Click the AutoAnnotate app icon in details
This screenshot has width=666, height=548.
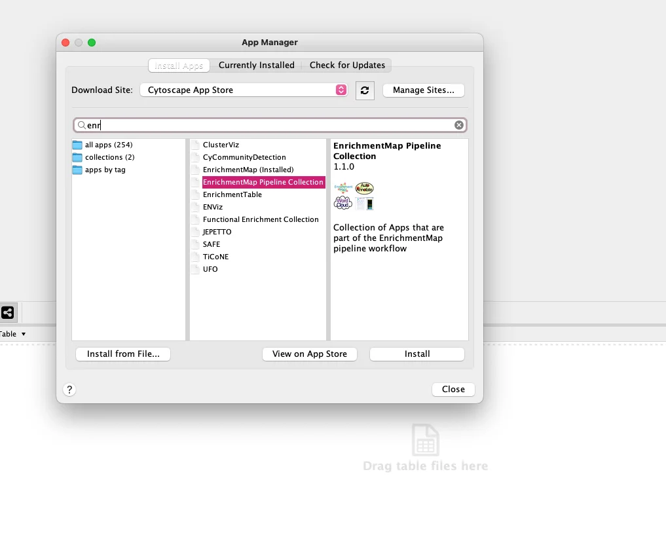364,188
